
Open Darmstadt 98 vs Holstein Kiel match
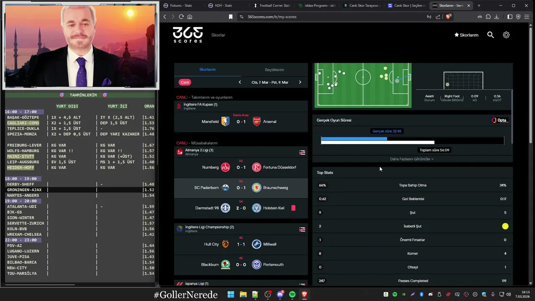(x=241, y=208)
